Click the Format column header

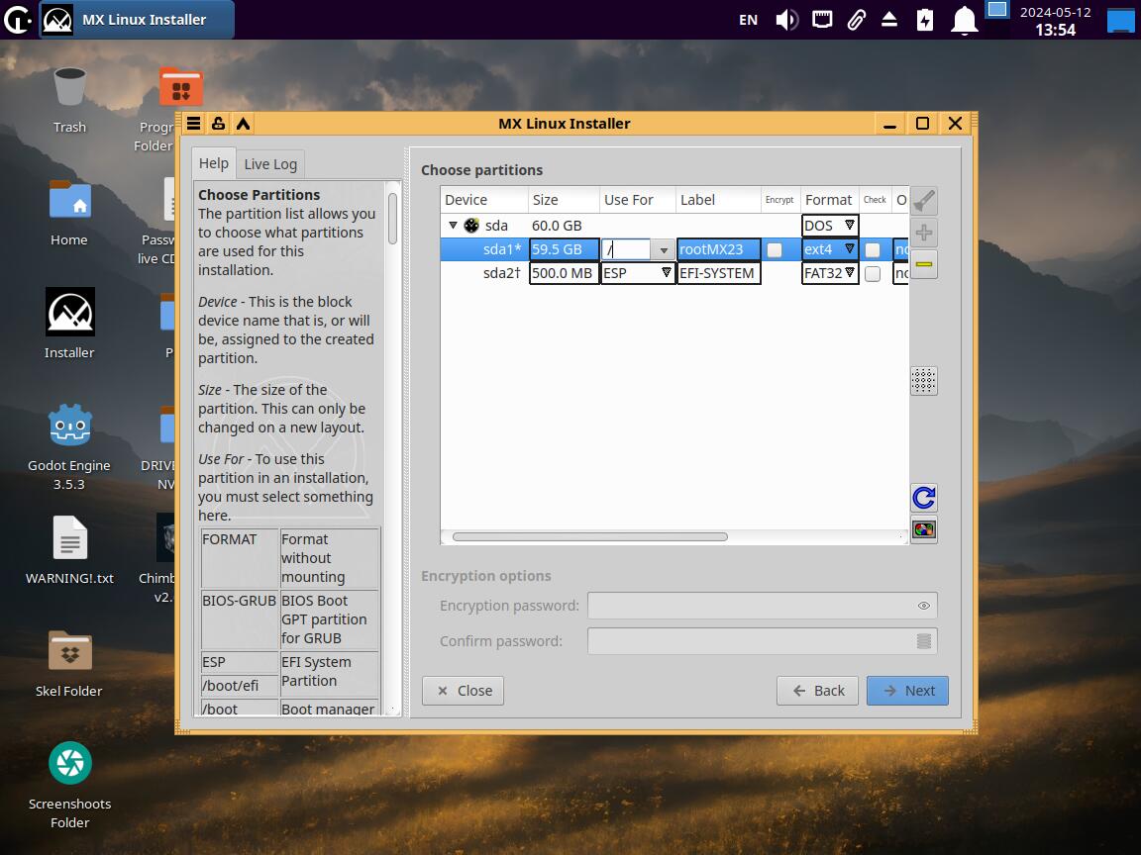830,200
